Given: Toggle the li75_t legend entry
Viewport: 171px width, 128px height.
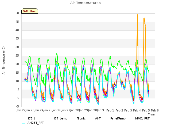Looking at the screenshot, I should pyautogui.click(x=29, y=118).
